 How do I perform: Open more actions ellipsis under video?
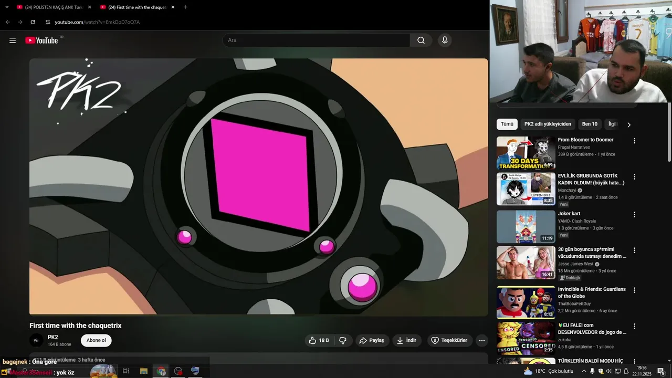[482, 340]
